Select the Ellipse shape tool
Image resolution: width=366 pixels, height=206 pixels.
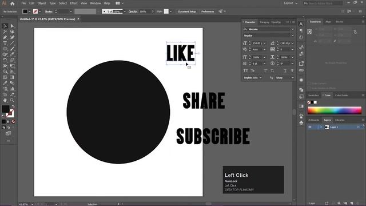tap(5, 49)
